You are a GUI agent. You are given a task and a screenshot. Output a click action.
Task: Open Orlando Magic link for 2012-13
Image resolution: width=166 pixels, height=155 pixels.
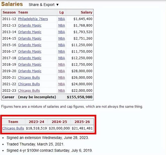[x=30, y=25]
